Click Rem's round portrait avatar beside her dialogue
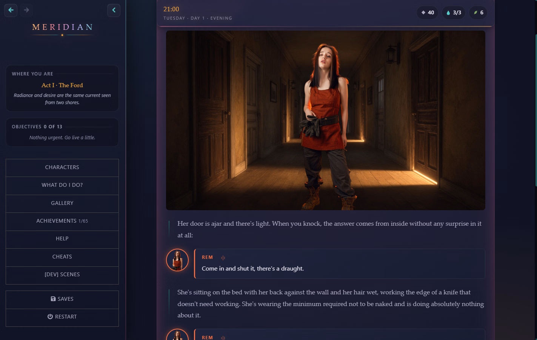This screenshot has height=340, width=537. tap(177, 260)
